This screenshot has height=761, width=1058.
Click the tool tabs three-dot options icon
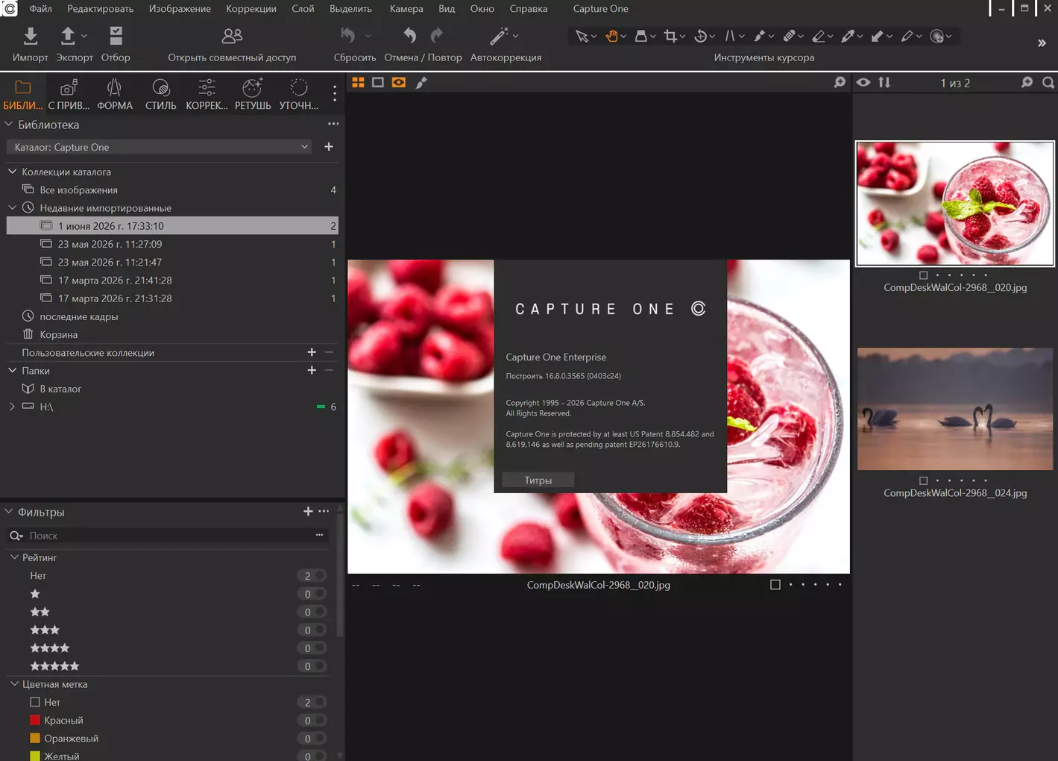coord(335,93)
